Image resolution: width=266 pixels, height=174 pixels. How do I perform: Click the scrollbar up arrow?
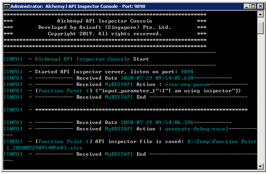(260, 14)
